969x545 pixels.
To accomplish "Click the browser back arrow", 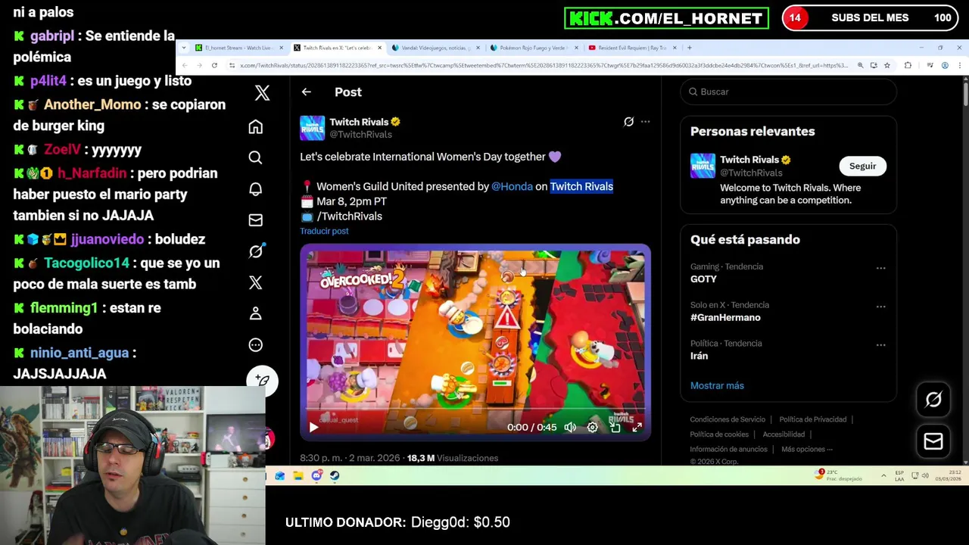I will (x=185, y=66).
